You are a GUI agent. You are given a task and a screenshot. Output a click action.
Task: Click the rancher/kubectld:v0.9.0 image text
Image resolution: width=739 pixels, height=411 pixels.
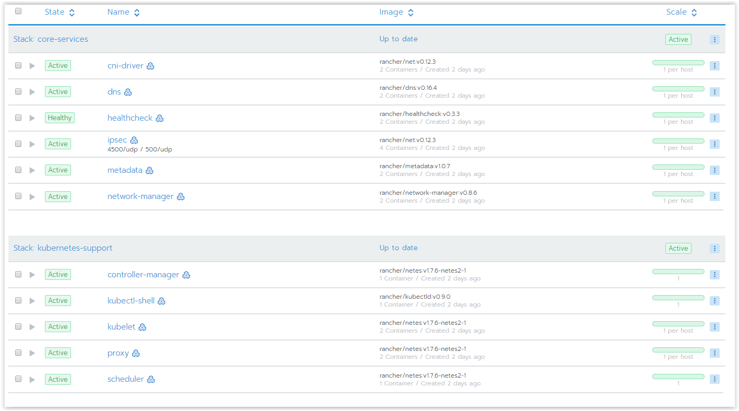pos(415,297)
